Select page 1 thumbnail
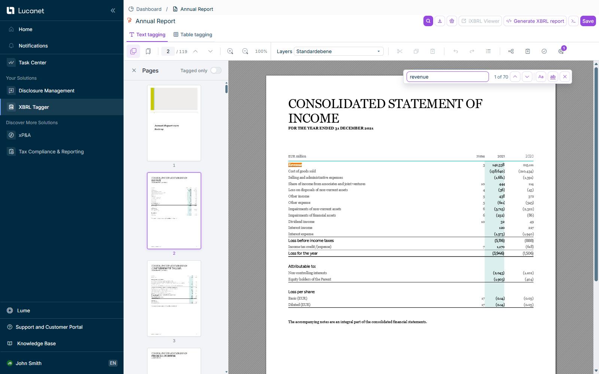Viewport: 599px width, 374px height. point(174,123)
